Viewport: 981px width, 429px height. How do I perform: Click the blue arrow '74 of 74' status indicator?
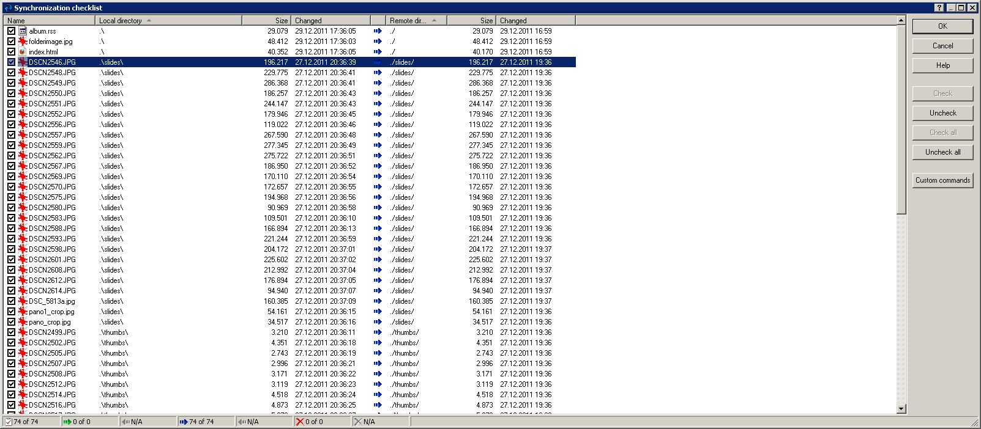[196, 422]
